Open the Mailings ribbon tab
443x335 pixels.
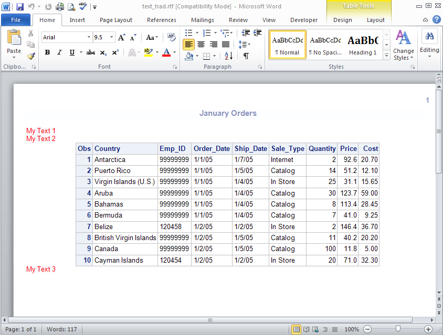tap(202, 20)
